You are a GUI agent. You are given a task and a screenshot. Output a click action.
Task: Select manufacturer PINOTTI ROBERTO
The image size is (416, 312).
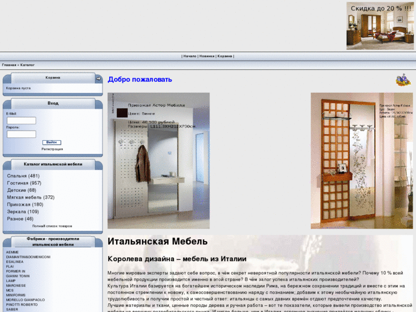point(22,305)
